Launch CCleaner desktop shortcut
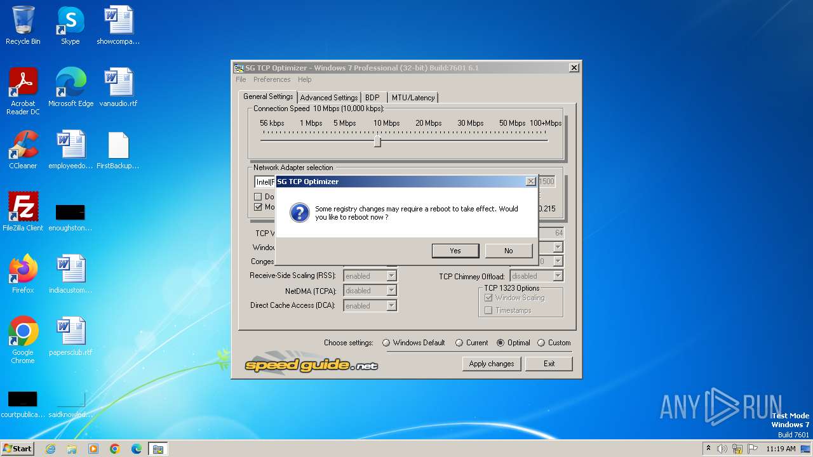The height and width of the screenshot is (457, 813). (x=23, y=150)
